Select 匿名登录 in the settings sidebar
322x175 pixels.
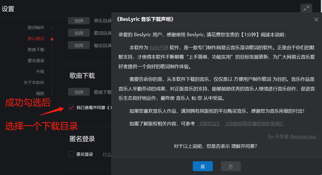[36, 60]
